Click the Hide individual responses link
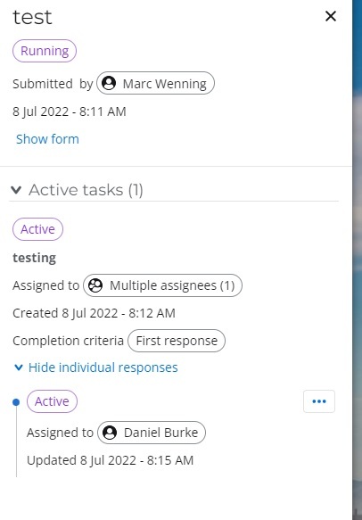The width and height of the screenshot is (362, 520). [103, 367]
